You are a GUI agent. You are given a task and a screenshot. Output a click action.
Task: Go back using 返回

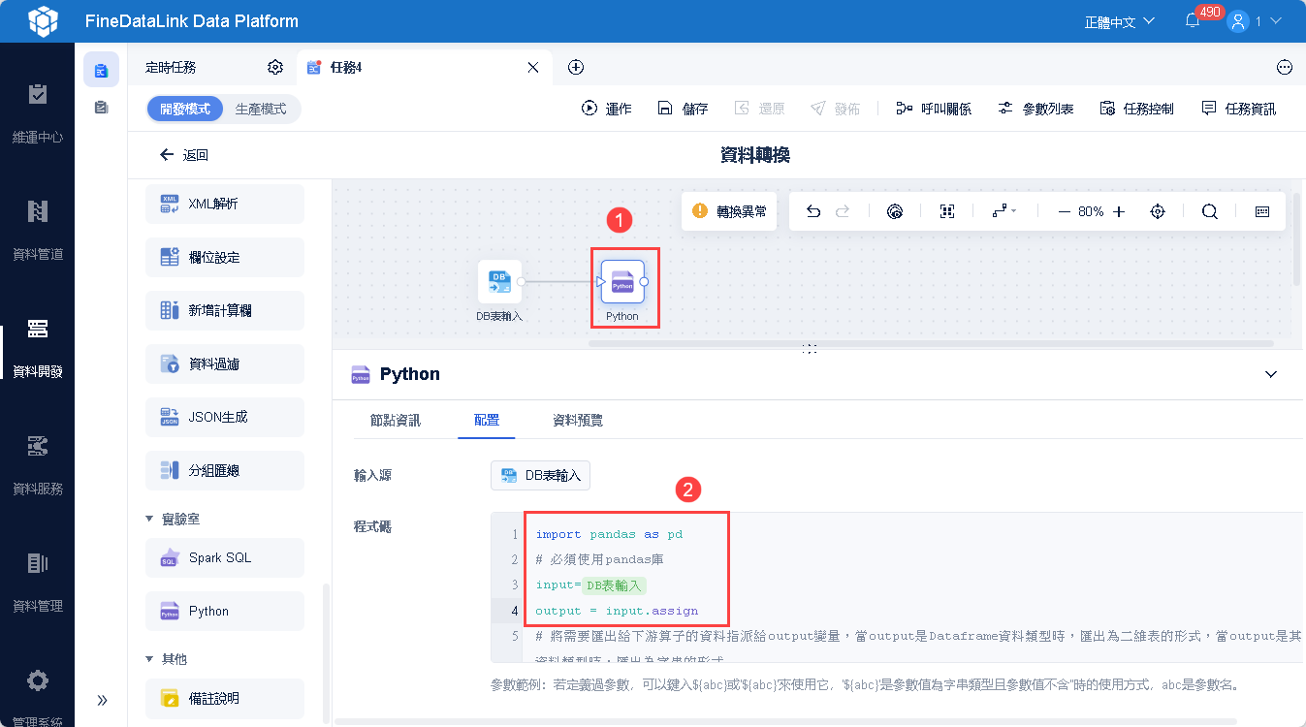tap(184, 155)
